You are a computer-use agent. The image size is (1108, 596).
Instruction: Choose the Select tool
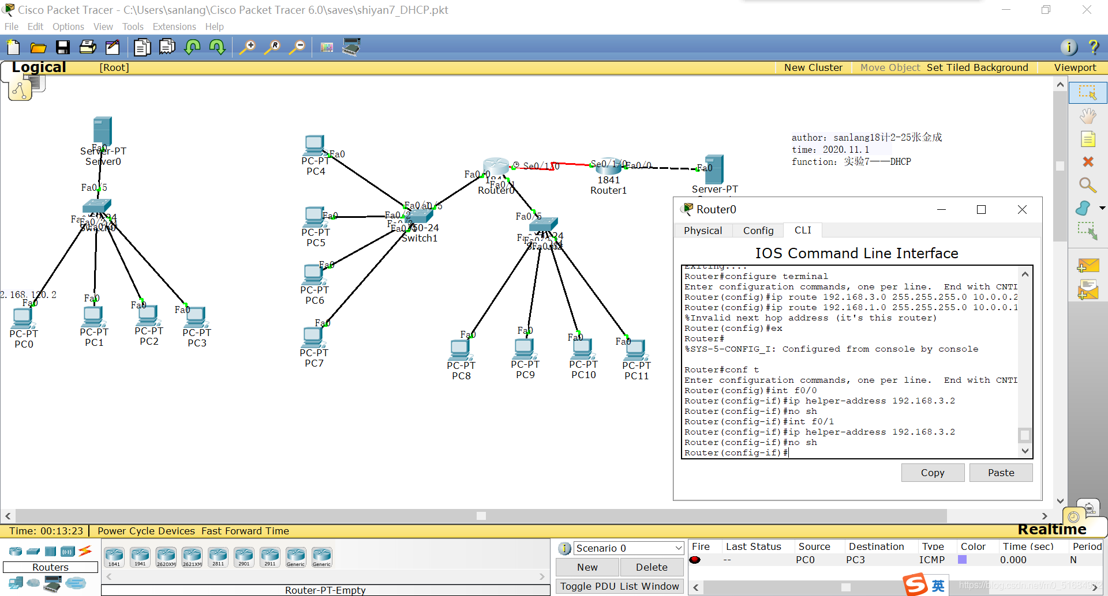tap(1088, 93)
